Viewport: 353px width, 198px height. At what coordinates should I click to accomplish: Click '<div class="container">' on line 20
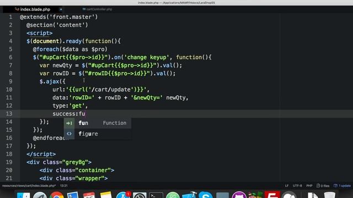(77, 170)
